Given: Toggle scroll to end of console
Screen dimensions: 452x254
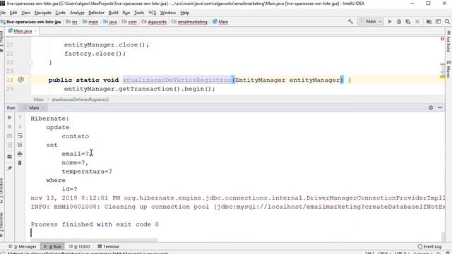Looking at the screenshot, I should [x=20, y=145].
